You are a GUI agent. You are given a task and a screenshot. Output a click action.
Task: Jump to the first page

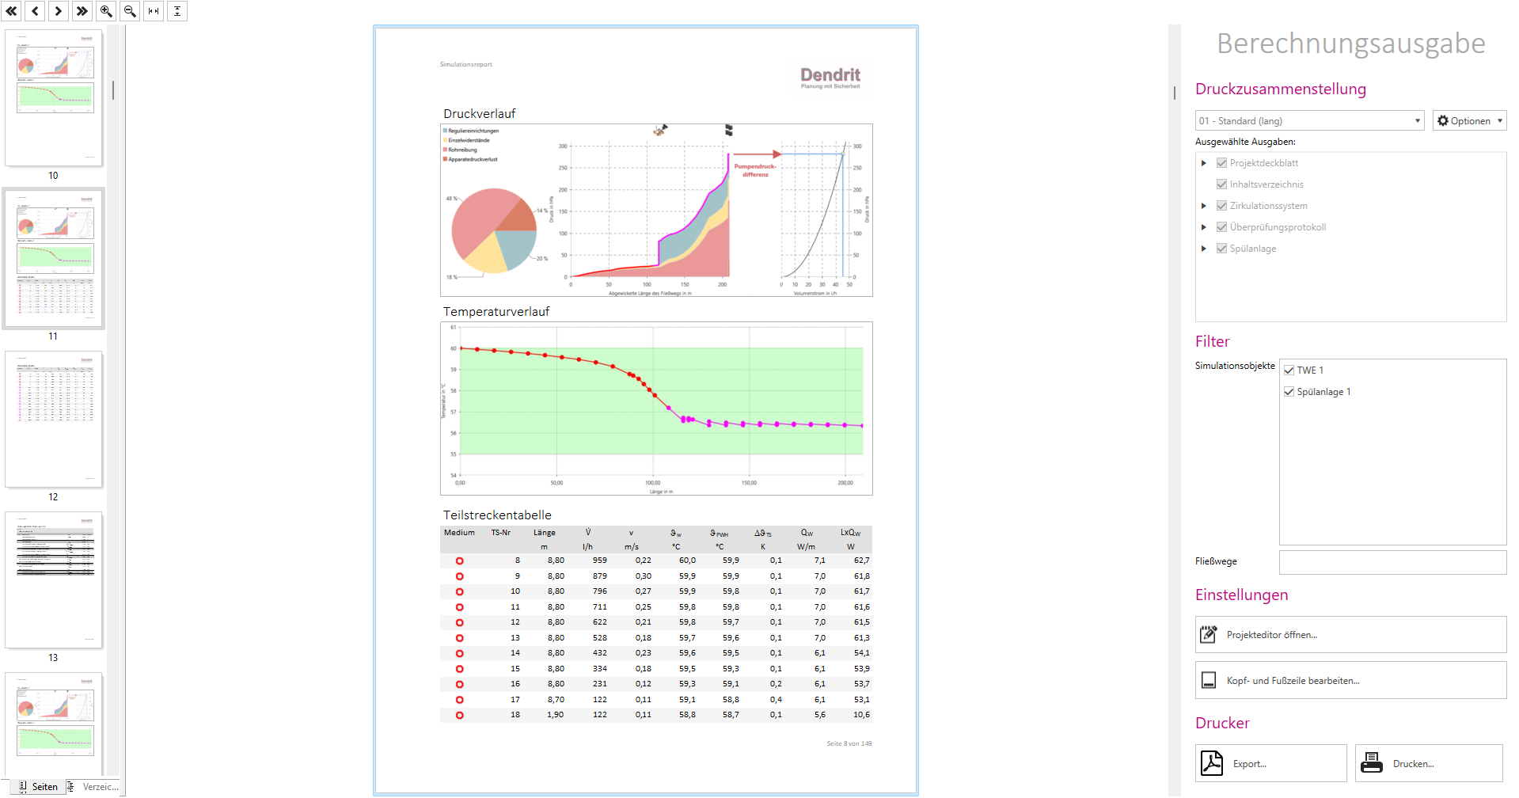coord(11,11)
